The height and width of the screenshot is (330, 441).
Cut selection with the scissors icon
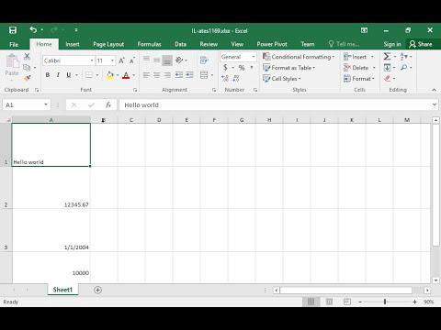(27, 57)
